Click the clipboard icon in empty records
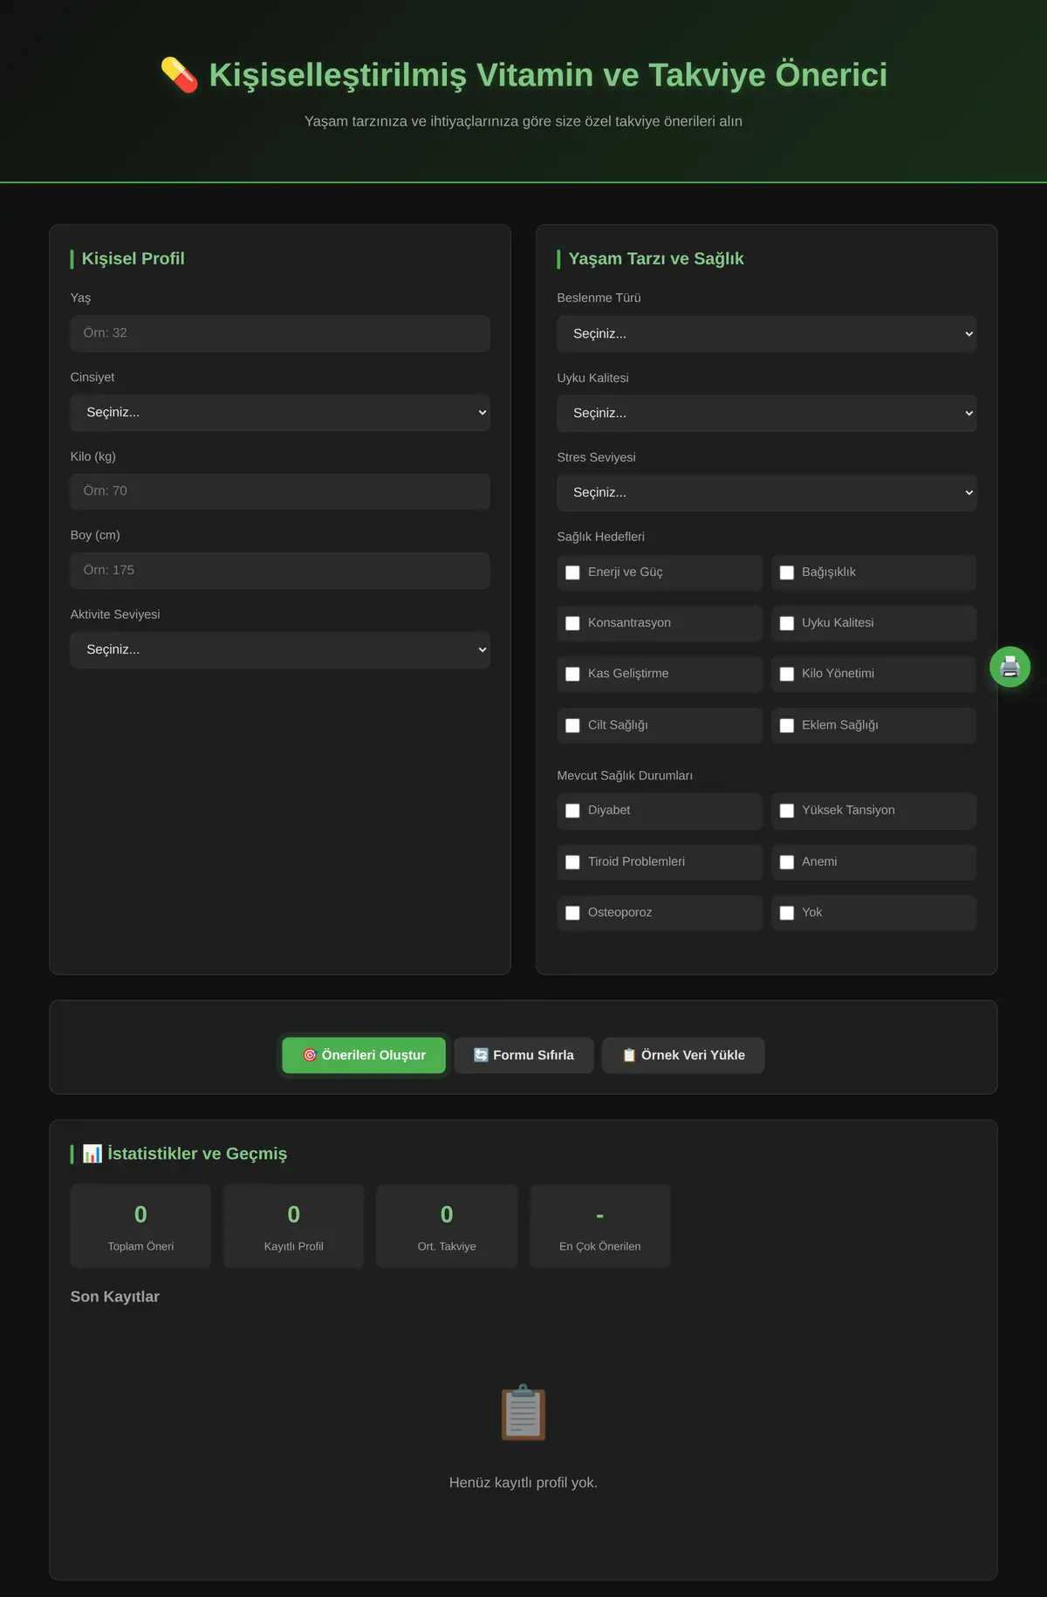The width and height of the screenshot is (1047, 1597). tap(523, 1412)
